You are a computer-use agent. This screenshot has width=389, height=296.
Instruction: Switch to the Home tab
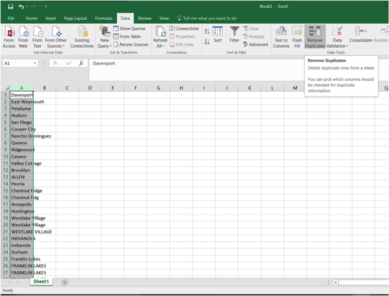pyautogui.click(x=31, y=19)
